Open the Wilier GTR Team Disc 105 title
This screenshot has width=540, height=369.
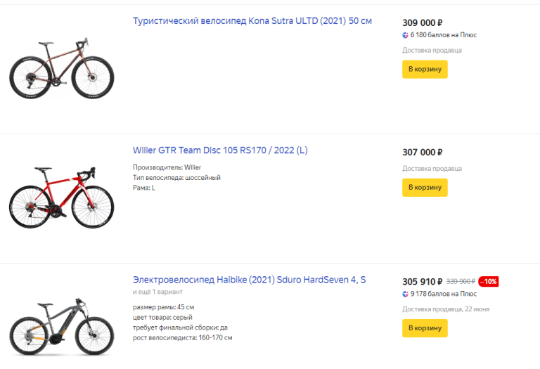(220, 150)
